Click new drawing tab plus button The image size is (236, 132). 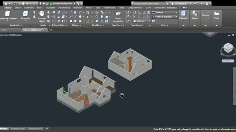point(51,30)
